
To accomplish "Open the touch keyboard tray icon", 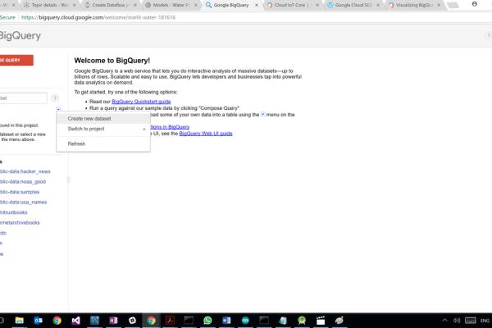I will click(x=471, y=321).
